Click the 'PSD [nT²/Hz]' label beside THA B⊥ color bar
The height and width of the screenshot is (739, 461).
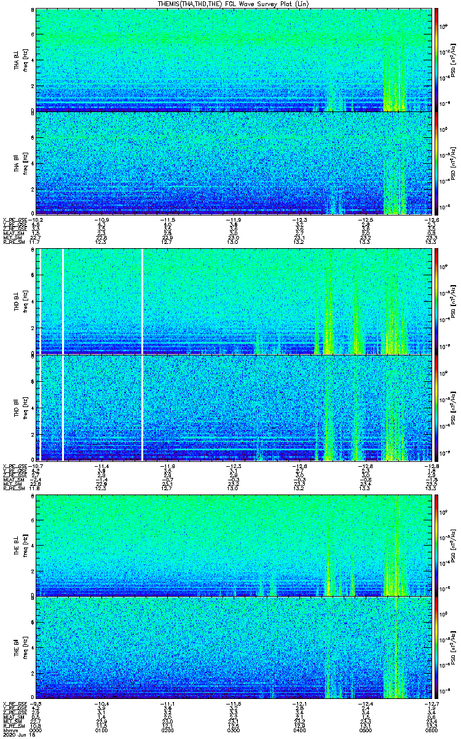[x=452, y=60]
